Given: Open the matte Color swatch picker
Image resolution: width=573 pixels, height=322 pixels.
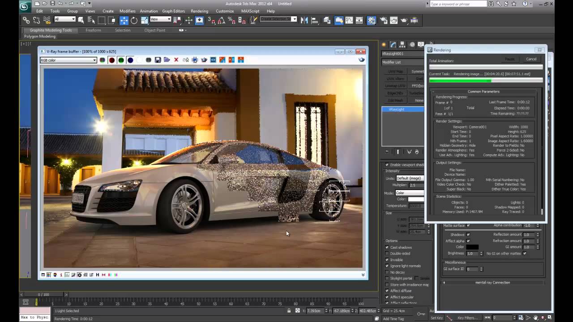Looking at the screenshot, I should pyautogui.click(x=473, y=246).
